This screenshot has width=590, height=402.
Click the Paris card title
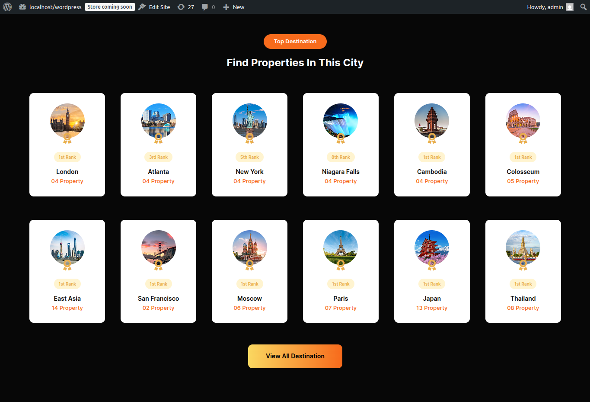pyautogui.click(x=341, y=299)
